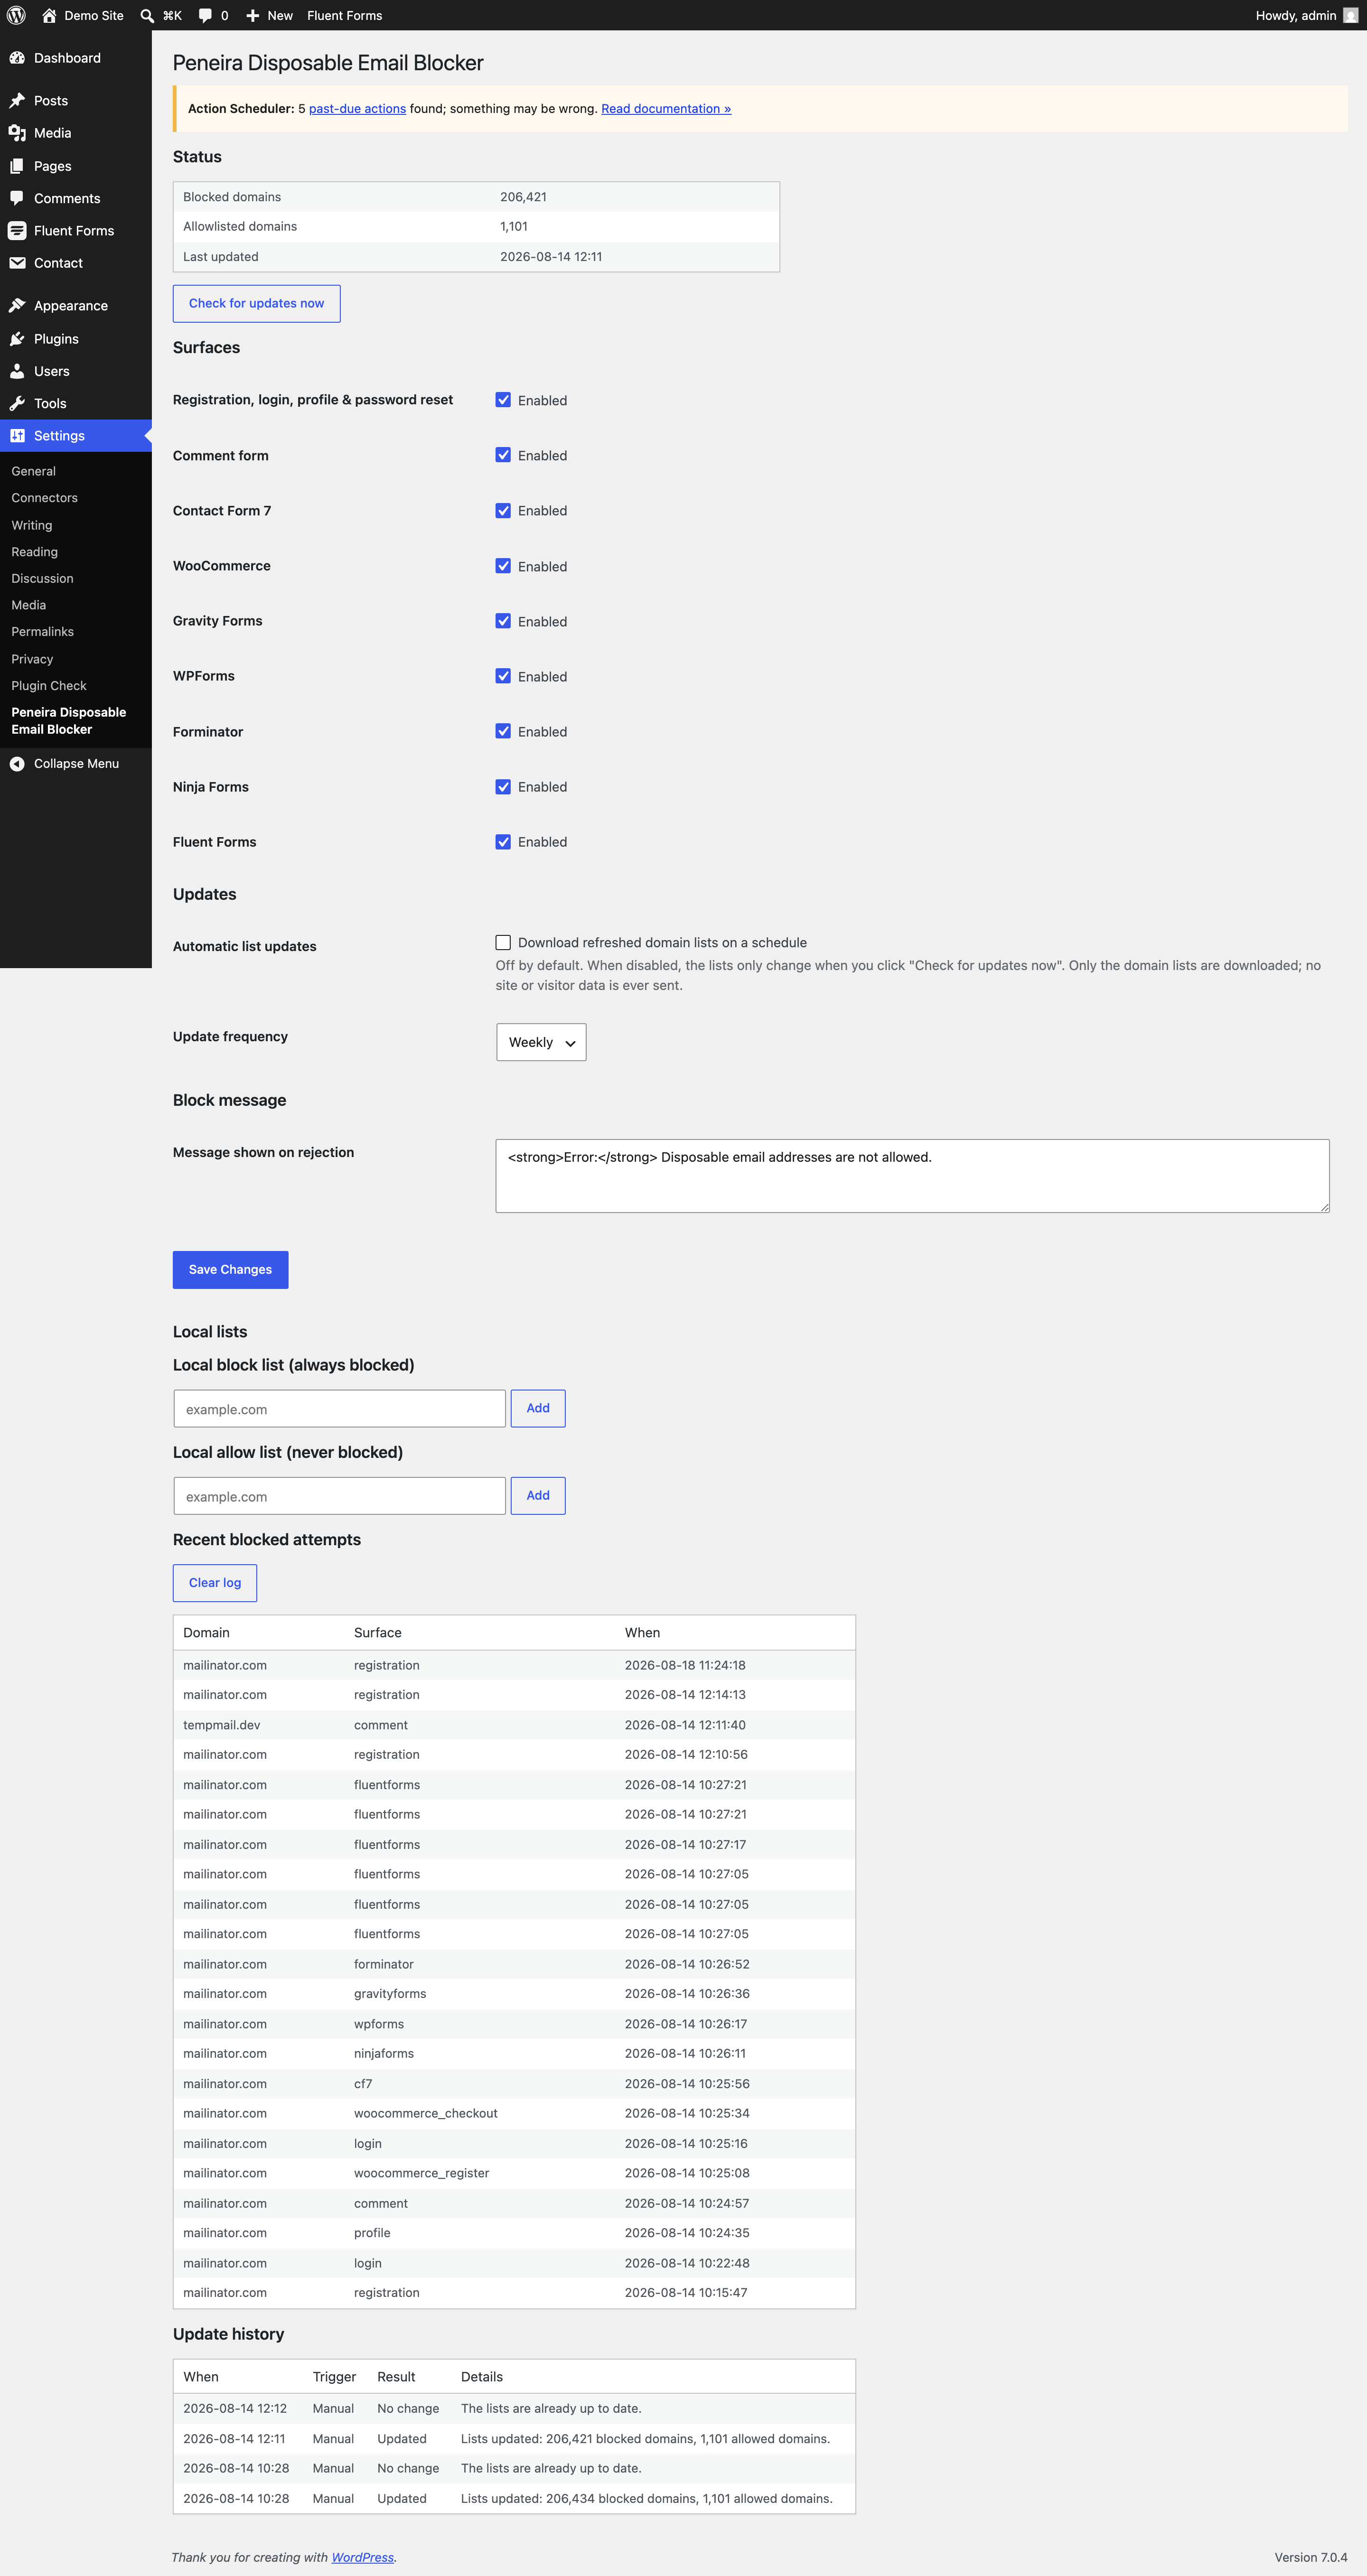Open Peneira Disposable Email Blocker submenu item

coord(69,721)
